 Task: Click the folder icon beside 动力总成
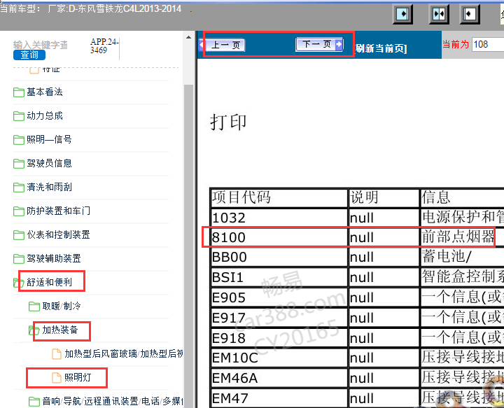[x=19, y=116]
